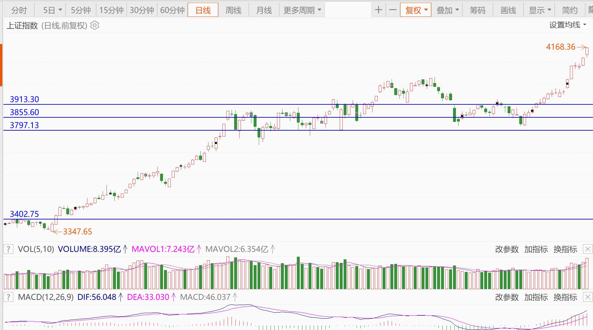
Task: Activate the 画线 drawing tool
Action: point(508,10)
